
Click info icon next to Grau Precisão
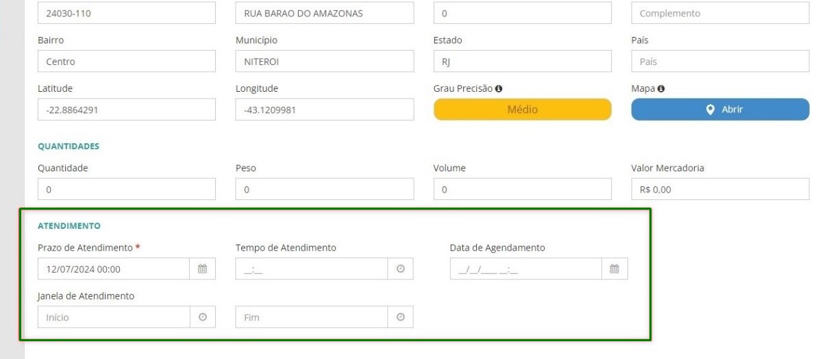(x=499, y=88)
